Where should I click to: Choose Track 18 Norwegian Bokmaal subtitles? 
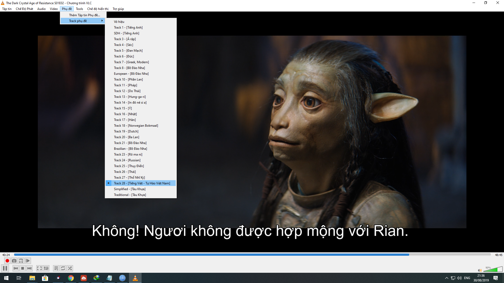coord(141,126)
